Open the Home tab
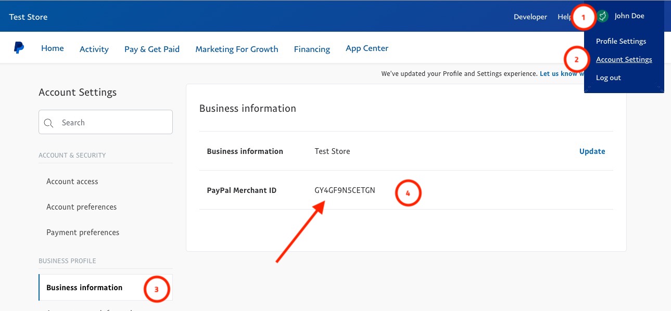This screenshot has height=311, width=671. [x=53, y=48]
